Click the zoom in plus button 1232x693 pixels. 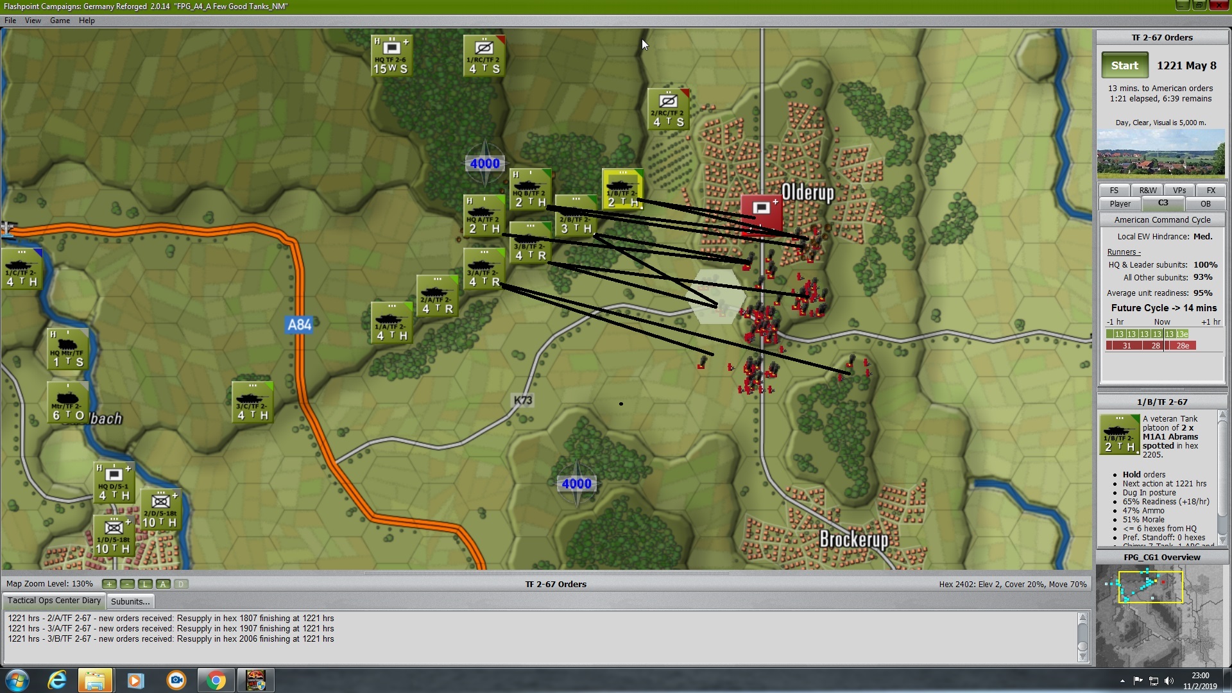(109, 584)
